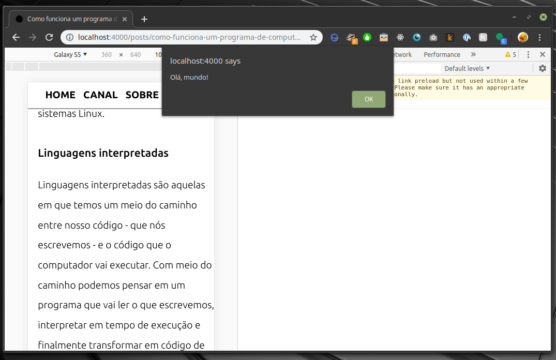Open site information via the info icon

(69, 37)
